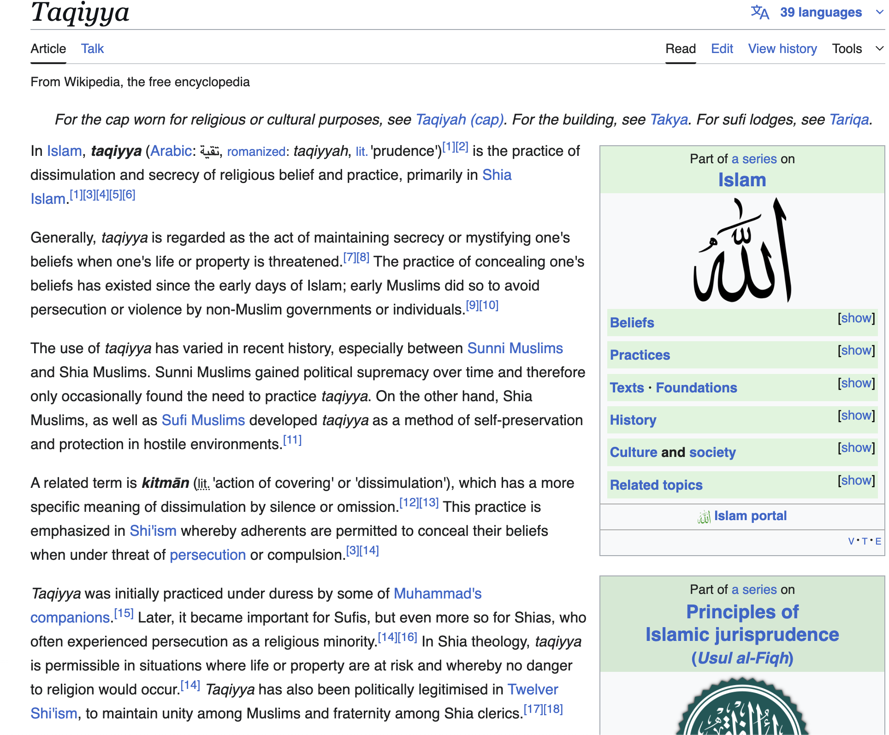Jump to citation [10]

tap(489, 305)
